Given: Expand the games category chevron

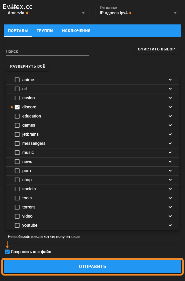Looking at the screenshot, I should coord(170,125).
